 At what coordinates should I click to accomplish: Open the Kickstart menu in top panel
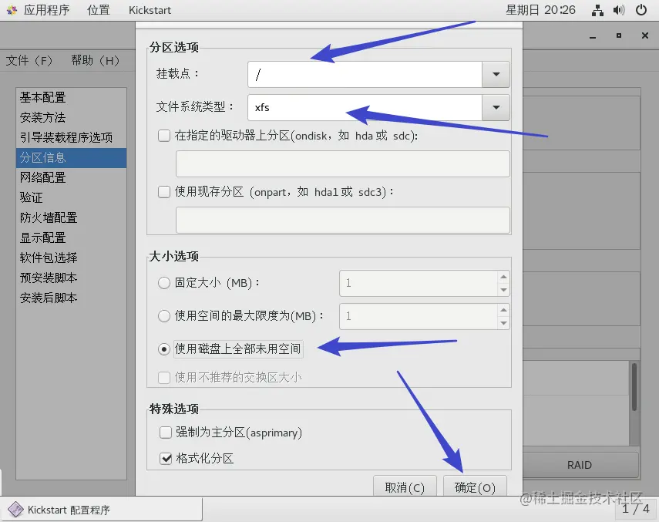150,10
